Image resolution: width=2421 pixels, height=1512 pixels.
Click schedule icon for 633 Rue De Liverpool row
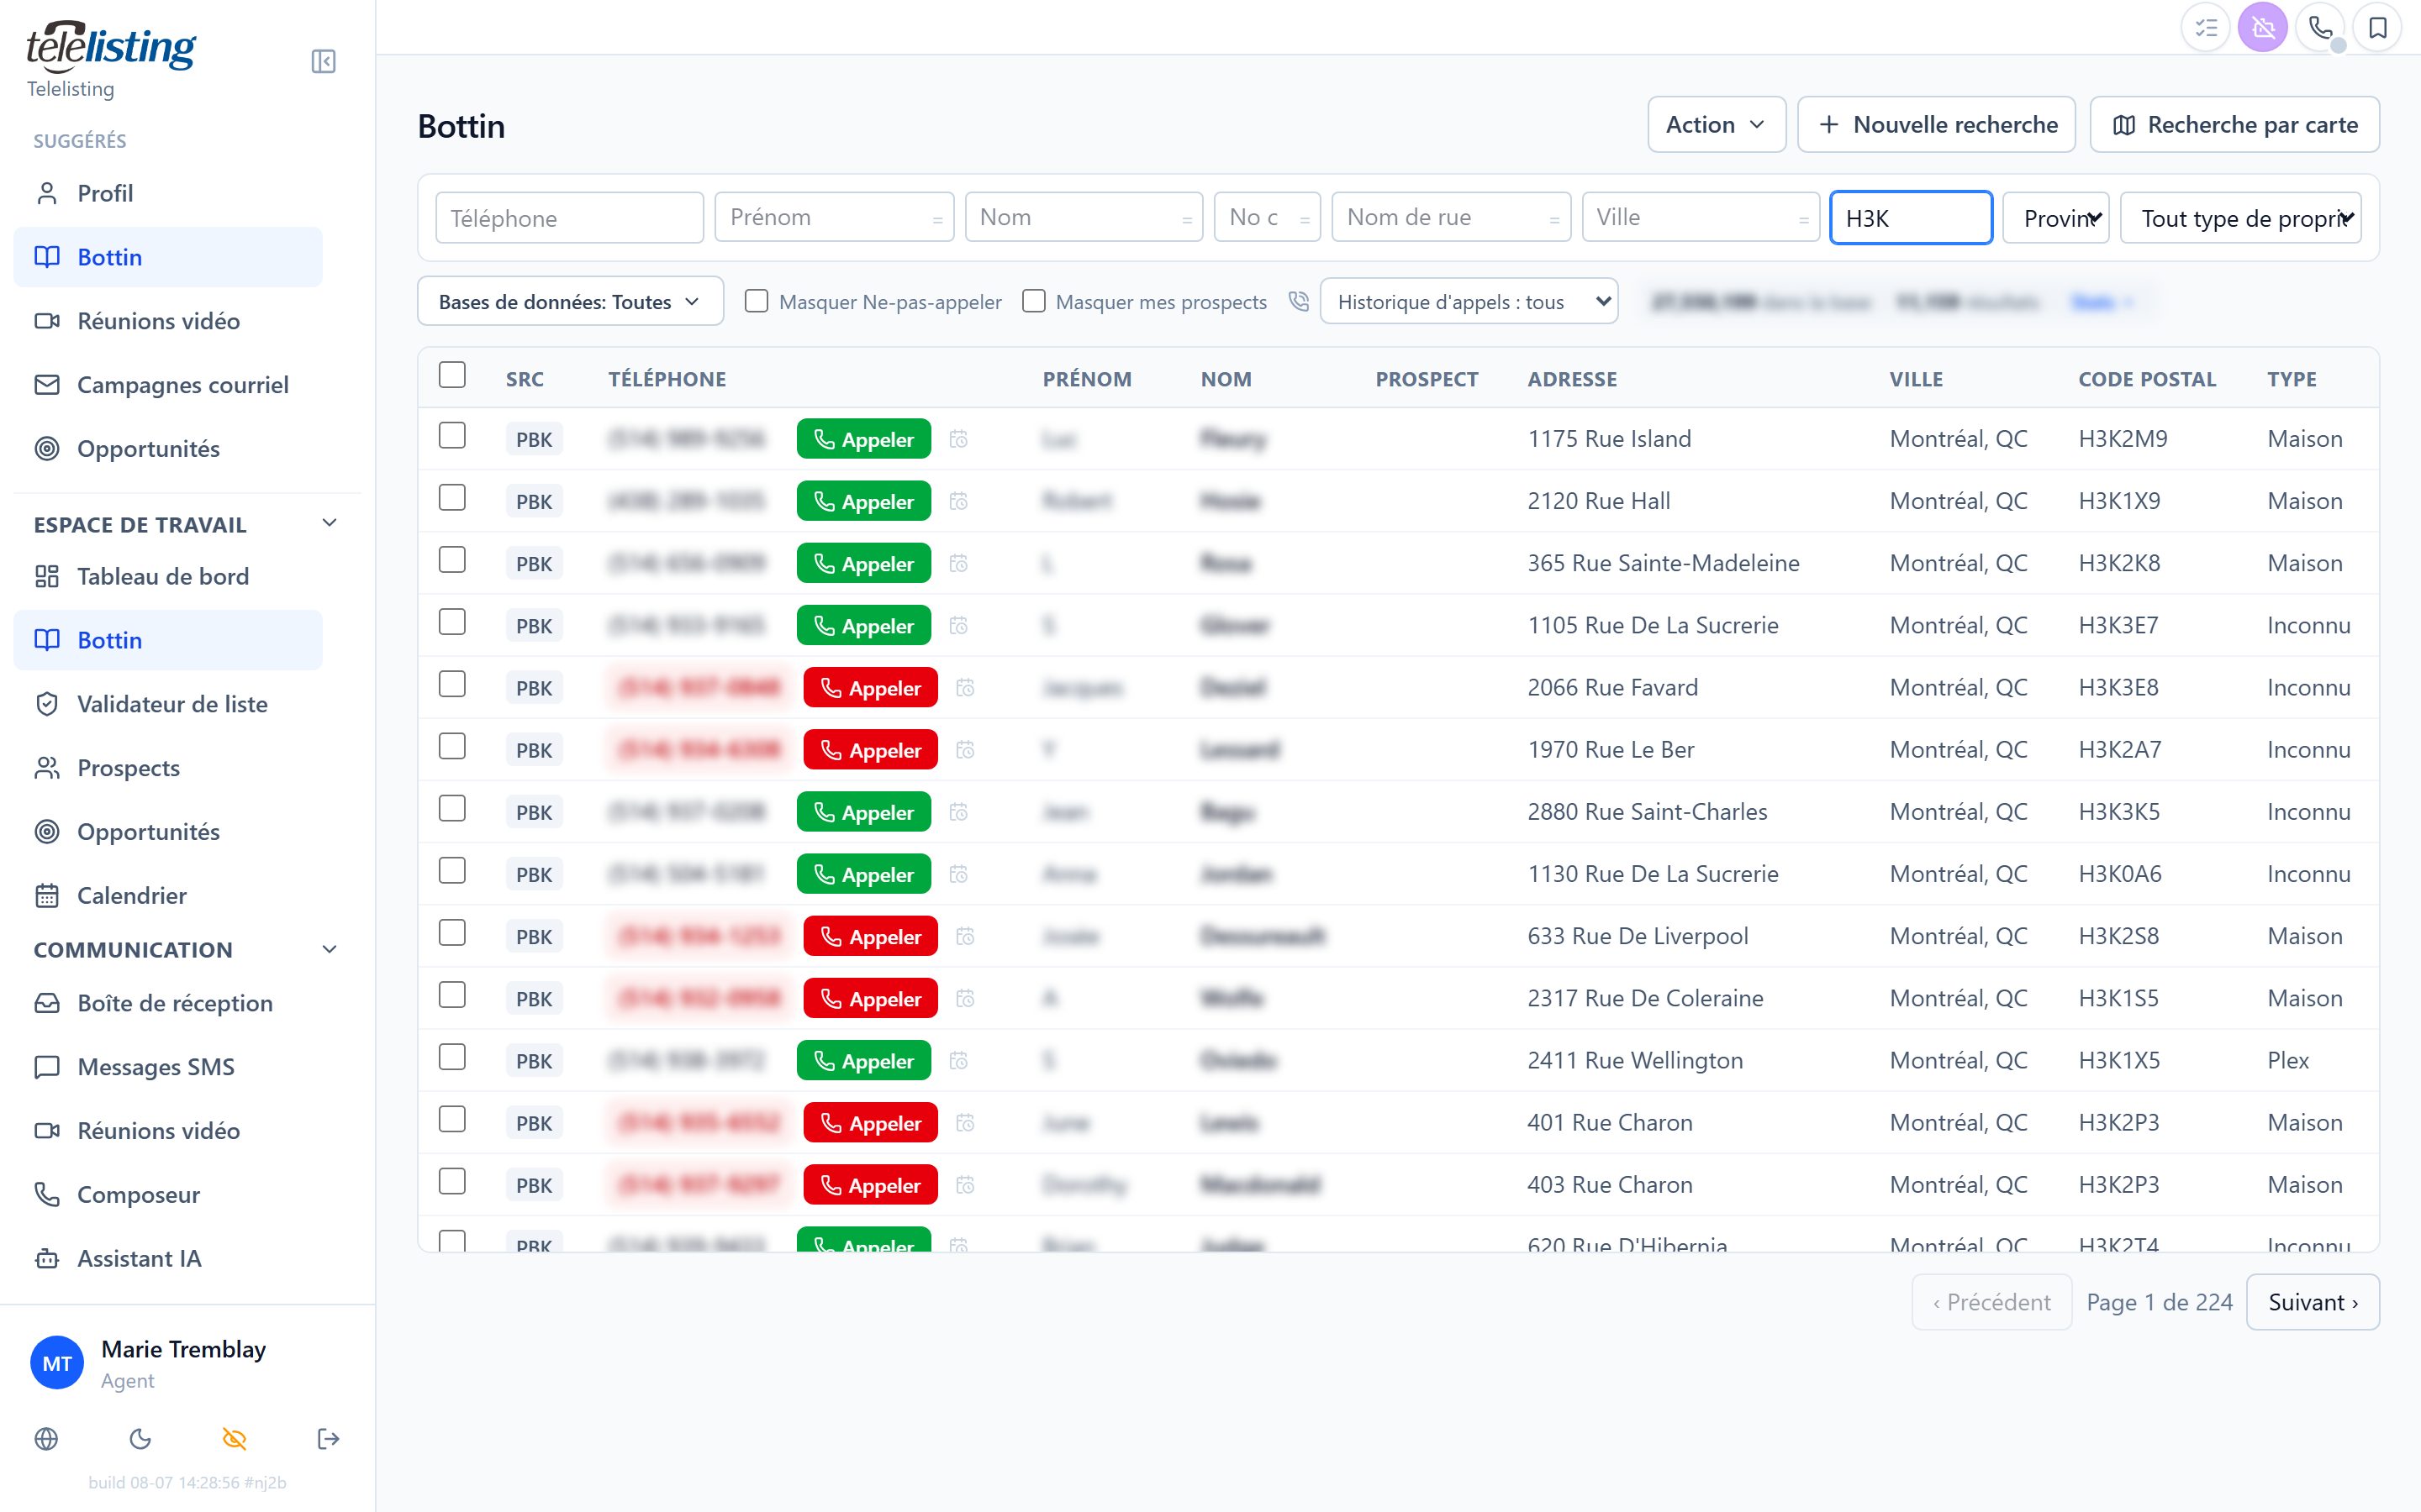point(965,936)
